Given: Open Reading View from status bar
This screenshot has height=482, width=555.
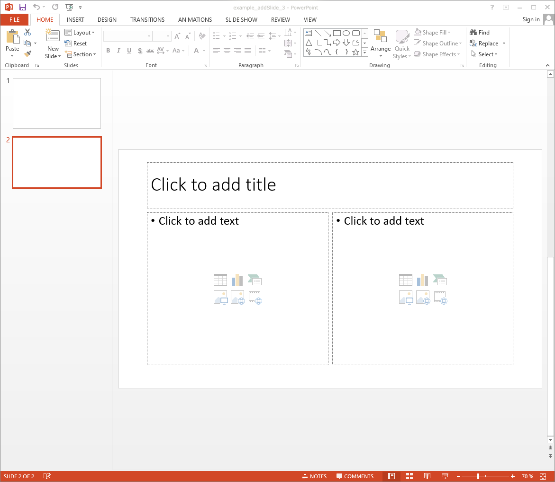Looking at the screenshot, I should click(427, 476).
